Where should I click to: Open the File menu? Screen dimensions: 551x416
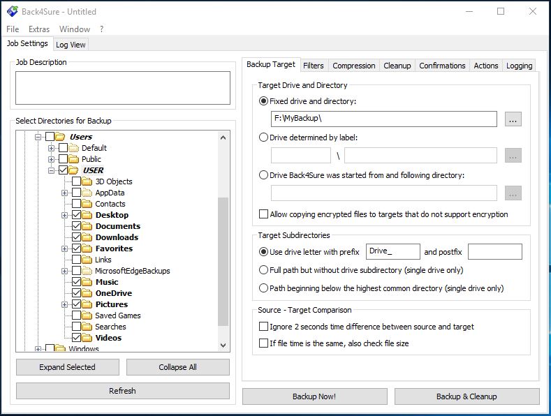pyautogui.click(x=13, y=29)
